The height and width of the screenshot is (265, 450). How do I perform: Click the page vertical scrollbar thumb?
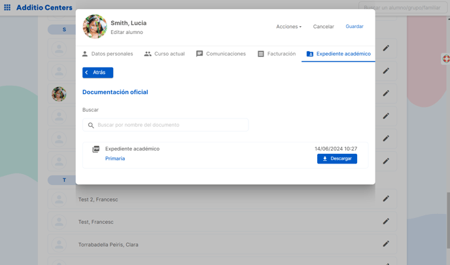point(448,221)
